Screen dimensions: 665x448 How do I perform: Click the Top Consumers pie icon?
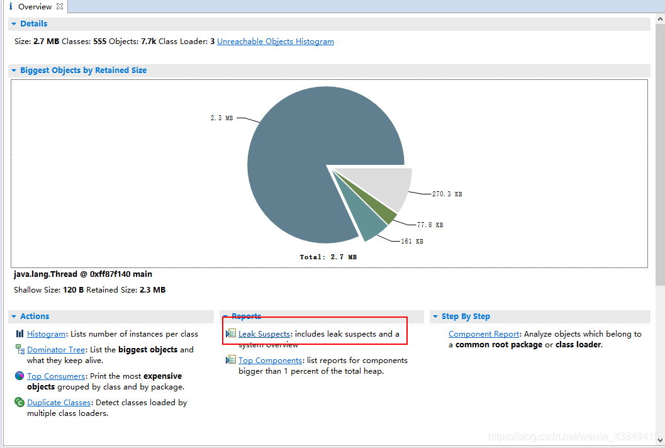[x=20, y=376]
